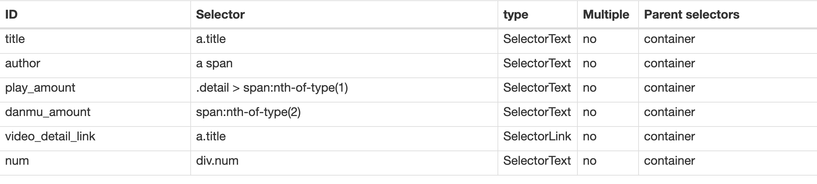This screenshot has width=817, height=184.
Task: Click the div.num selector cell
Action: [217, 161]
